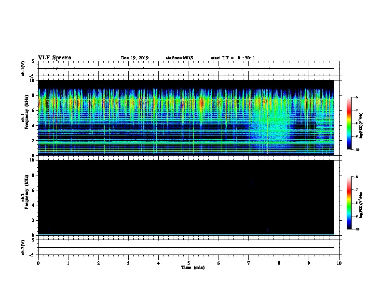Select the date text "Dec. 19, 2019"
The image size is (382, 295).
coord(135,58)
